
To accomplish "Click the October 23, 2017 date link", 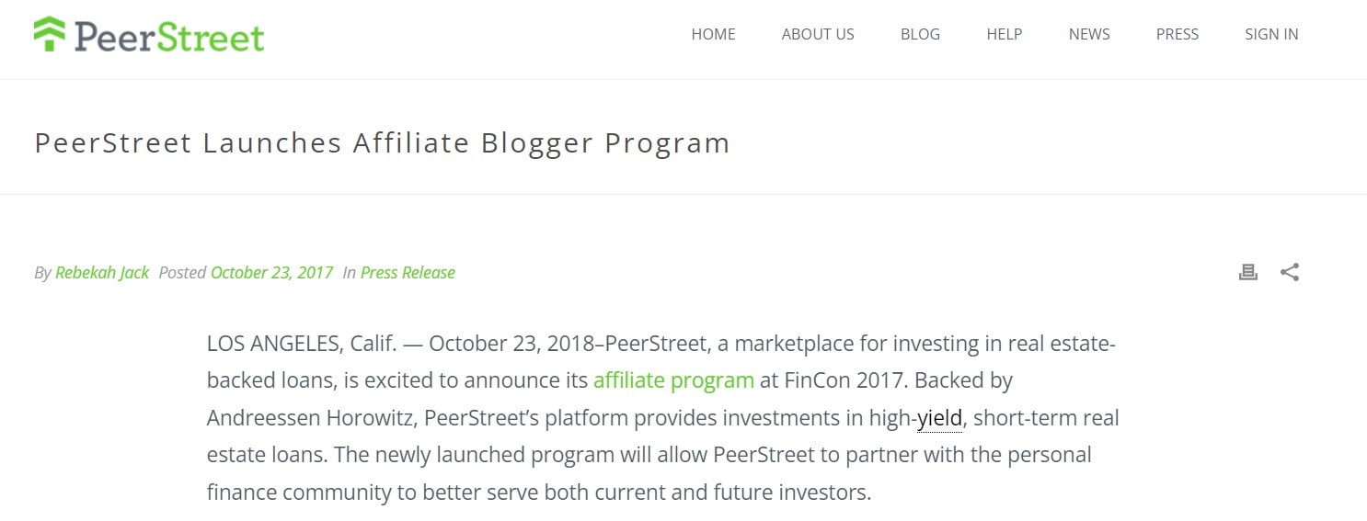I will [271, 273].
